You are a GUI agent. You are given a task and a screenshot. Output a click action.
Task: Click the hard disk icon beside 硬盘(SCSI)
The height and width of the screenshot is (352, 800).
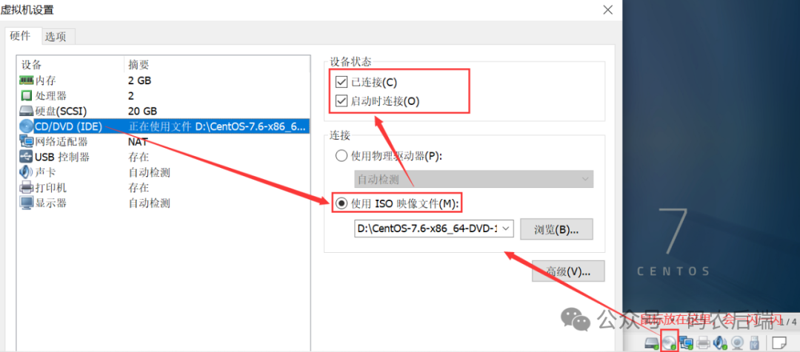click(26, 111)
